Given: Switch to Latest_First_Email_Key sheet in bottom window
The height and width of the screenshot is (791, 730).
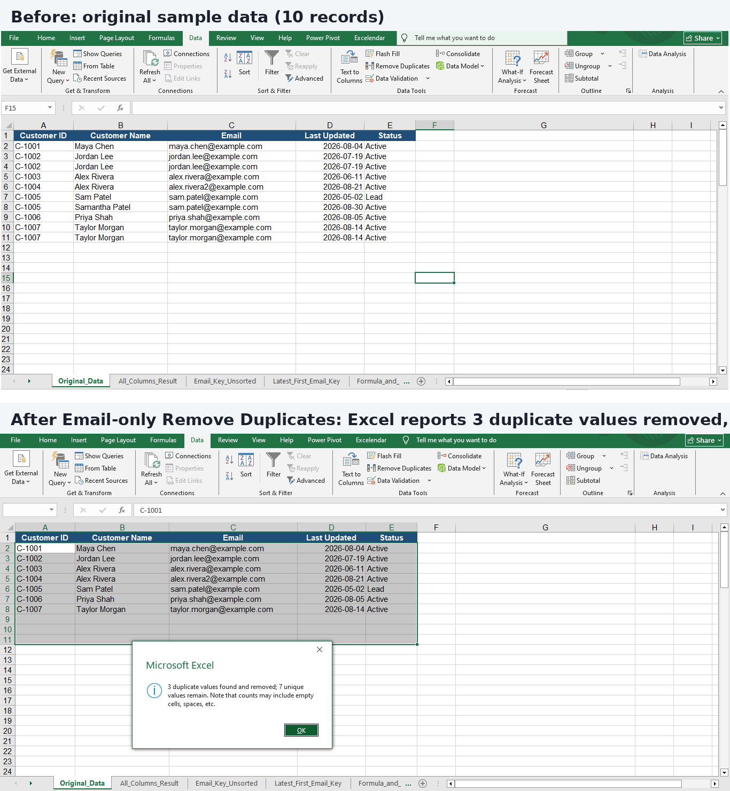Looking at the screenshot, I should [x=308, y=784].
